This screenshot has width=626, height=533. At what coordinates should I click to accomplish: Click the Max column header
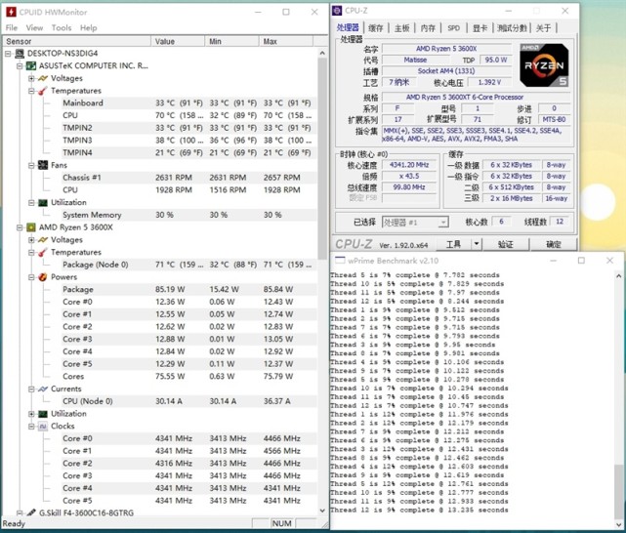tap(286, 41)
